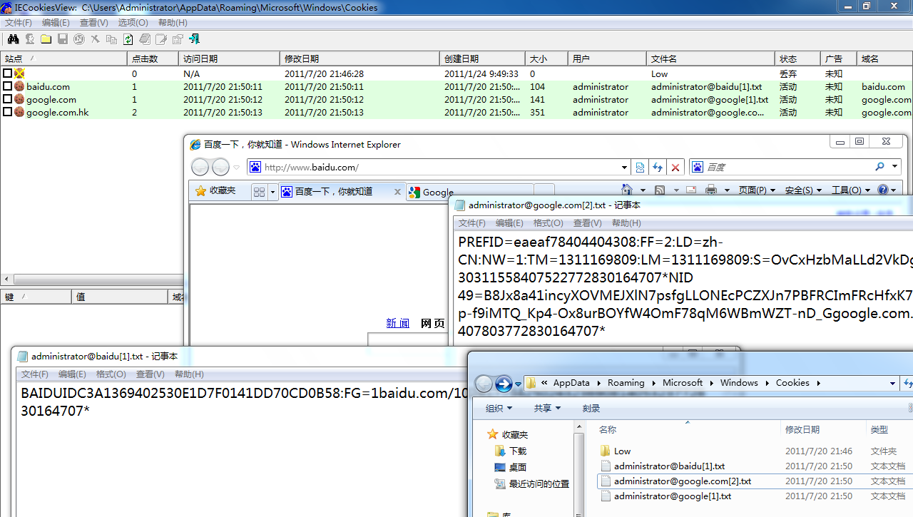The width and height of the screenshot is (913, 517).
Task: Click the Roaming breadcrumb in Explorer address bar
Action: point(626,383)
